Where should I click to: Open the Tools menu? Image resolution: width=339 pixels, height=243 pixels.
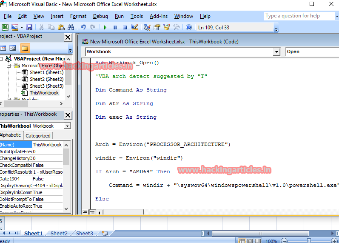(x=137, y=16)
